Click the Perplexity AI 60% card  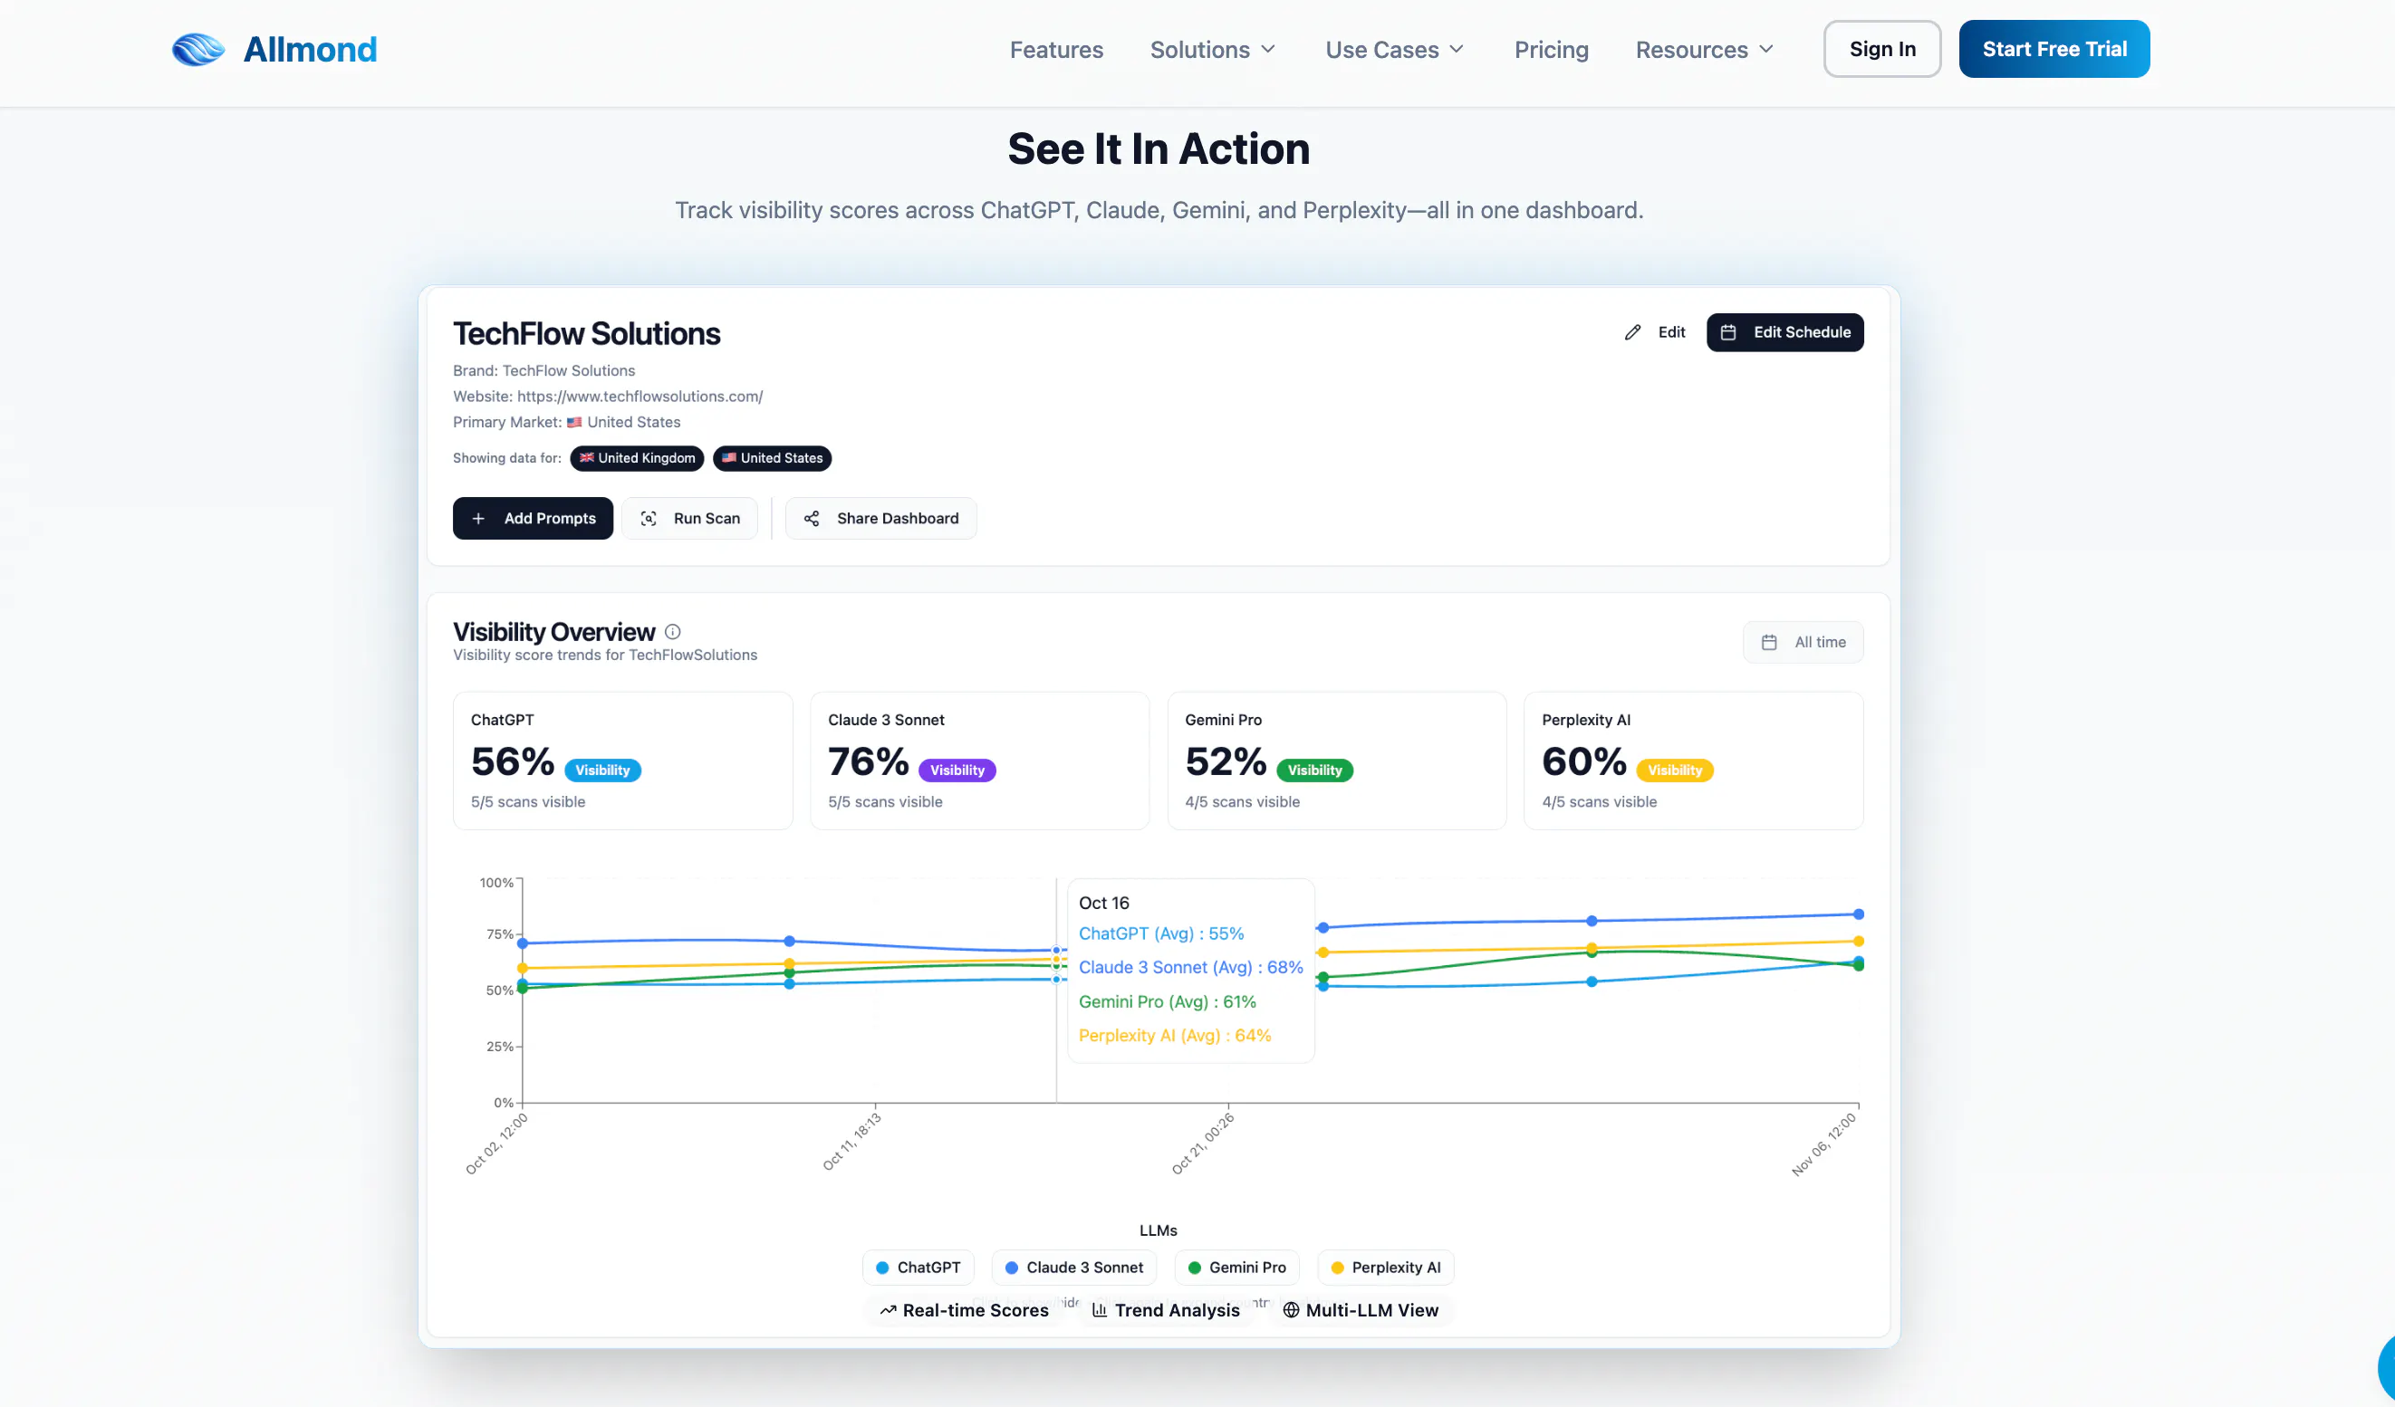tap(1694, 761)
